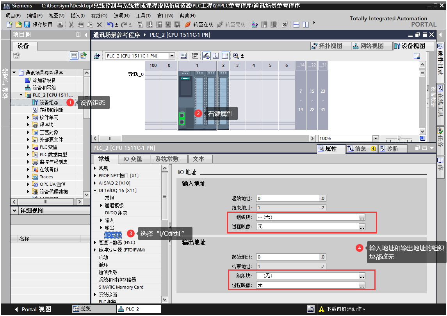Expand the 通道模板 node
This screenshot has width=447, height=316.
click(x=101, y=205)
